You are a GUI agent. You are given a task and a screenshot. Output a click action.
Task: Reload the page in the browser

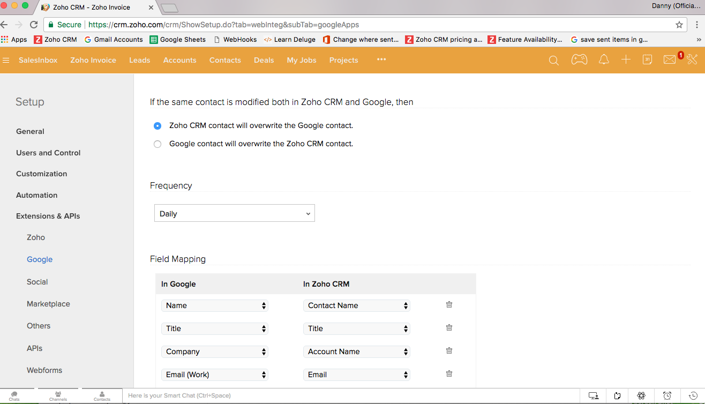tap(34, 25)
